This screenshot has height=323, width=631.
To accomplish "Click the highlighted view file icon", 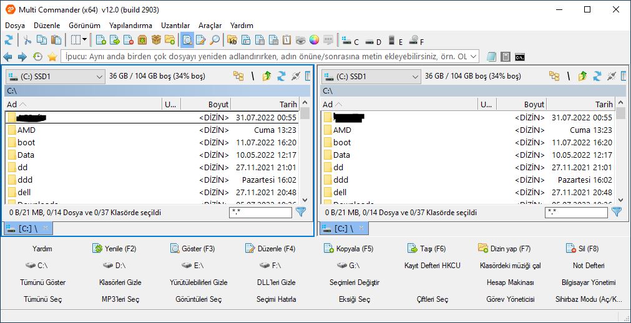I will tap(187, 40).
